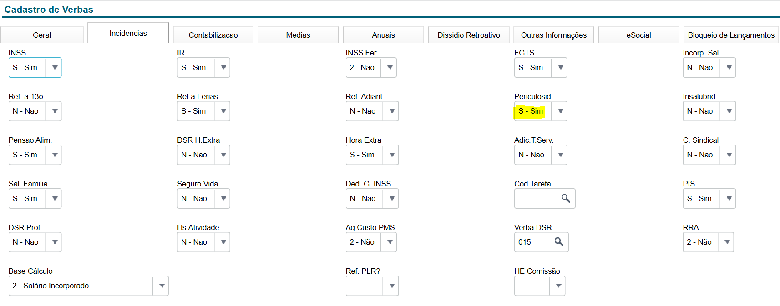Open the Ref. Adiant. dropdown
This screenshot has width=780, height=306.
tap(392, 111)
